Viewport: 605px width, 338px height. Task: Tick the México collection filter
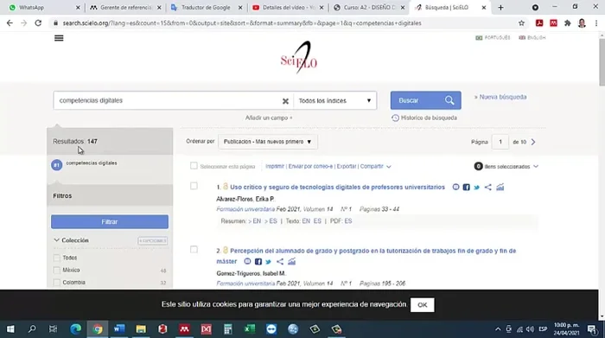[x=57, y=270]
